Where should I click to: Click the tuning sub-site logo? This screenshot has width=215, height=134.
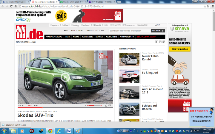(75, 25)
